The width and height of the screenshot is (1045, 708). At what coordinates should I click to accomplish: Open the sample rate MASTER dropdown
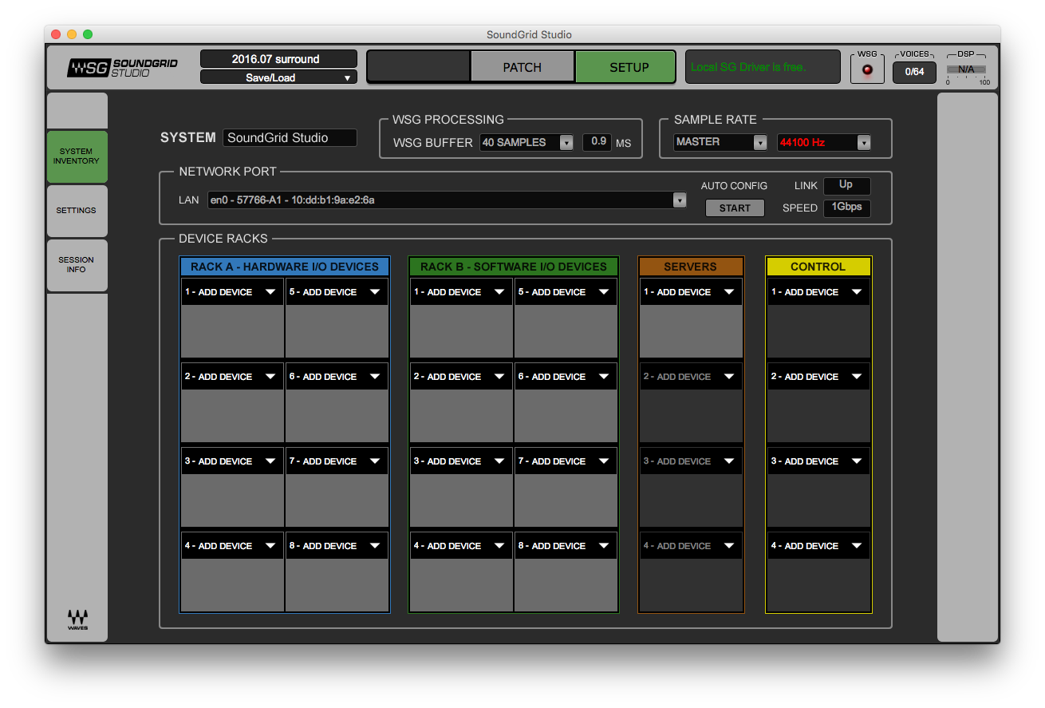[720, 142]
